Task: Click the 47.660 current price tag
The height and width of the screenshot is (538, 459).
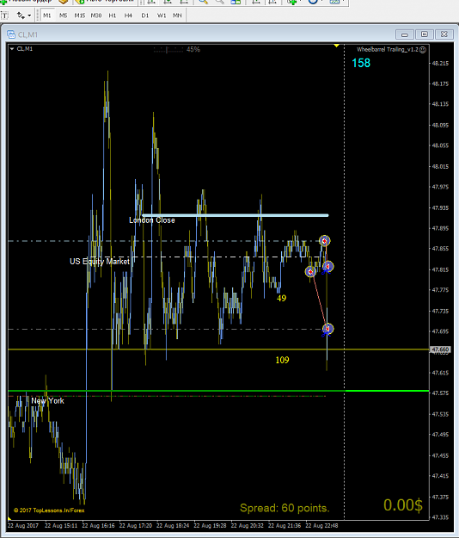Action: [440, 349]
